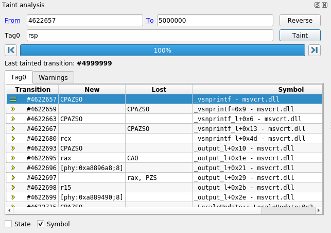Jump to first tainted transition arrow button

[x=10, y=50]
